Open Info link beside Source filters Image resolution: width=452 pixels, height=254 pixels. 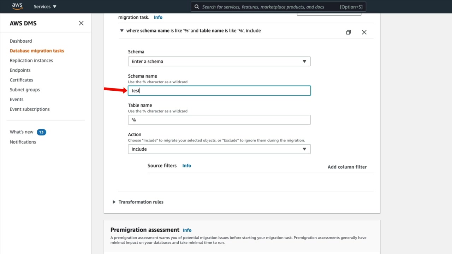186,166
